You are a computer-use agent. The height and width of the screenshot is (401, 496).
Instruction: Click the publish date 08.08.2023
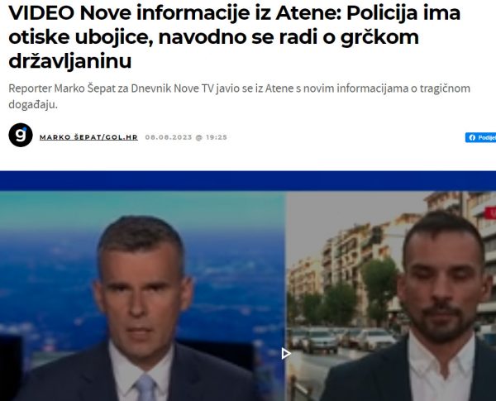pos(169,137)
